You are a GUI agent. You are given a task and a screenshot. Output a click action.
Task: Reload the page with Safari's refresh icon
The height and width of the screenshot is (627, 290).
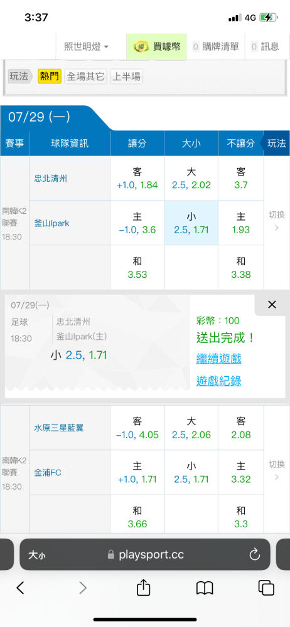pos(255,555)
